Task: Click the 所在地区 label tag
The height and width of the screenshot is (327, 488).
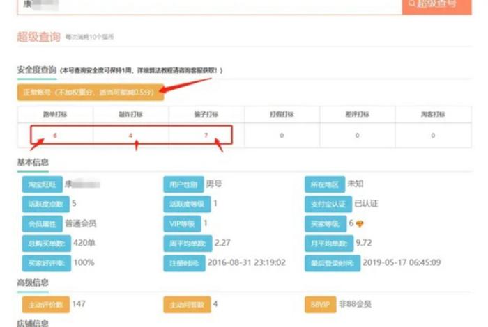Action: pos(325,184)
